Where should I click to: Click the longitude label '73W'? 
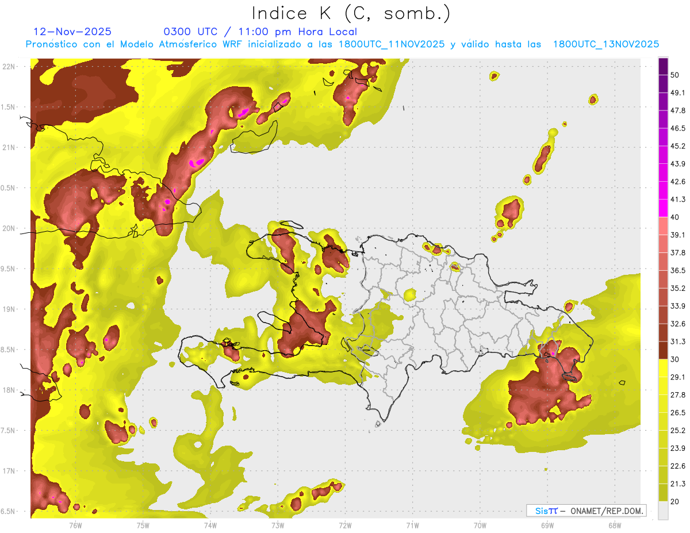tap(278, 526)
